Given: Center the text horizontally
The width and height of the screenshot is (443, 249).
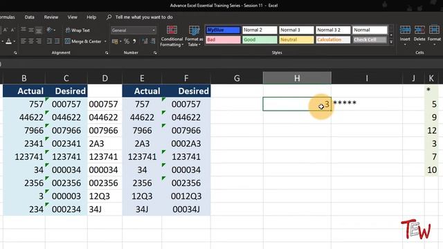Looking at the screenshot, I should [x=31, y=41].
